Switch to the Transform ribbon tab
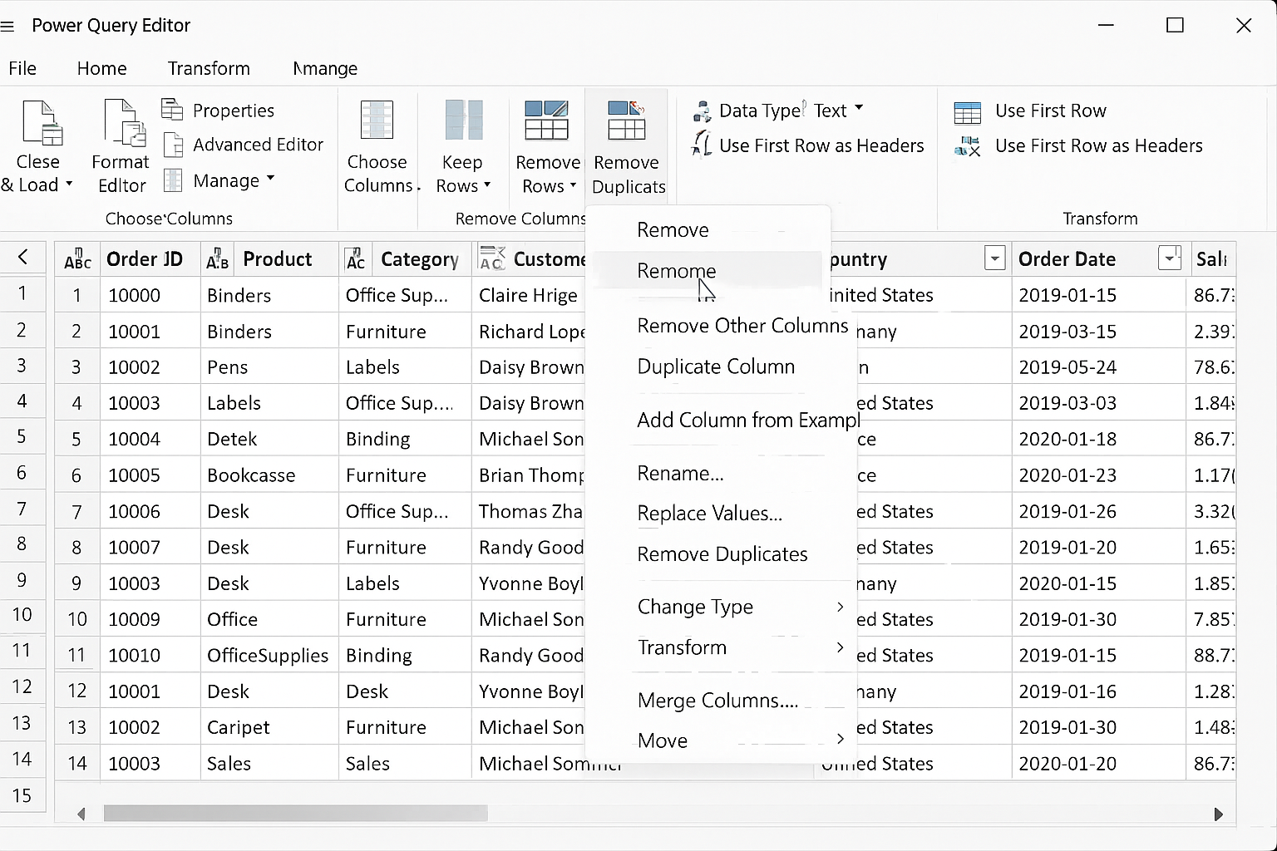Viewport: 1277px width, 851px height. pos(209,68)
